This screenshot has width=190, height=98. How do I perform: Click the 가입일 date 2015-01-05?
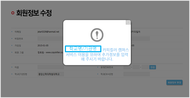[x=43, y=45]
